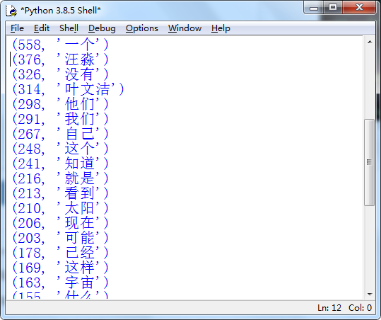Click the output line (169, '这样')
Screen dimensions: 381x320
point(60,268)
